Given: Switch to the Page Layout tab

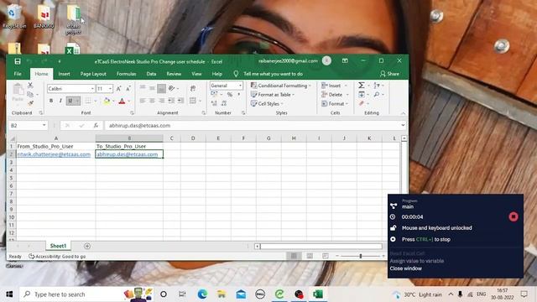Looking at the screenshot, I should click(x=93, y=74).
